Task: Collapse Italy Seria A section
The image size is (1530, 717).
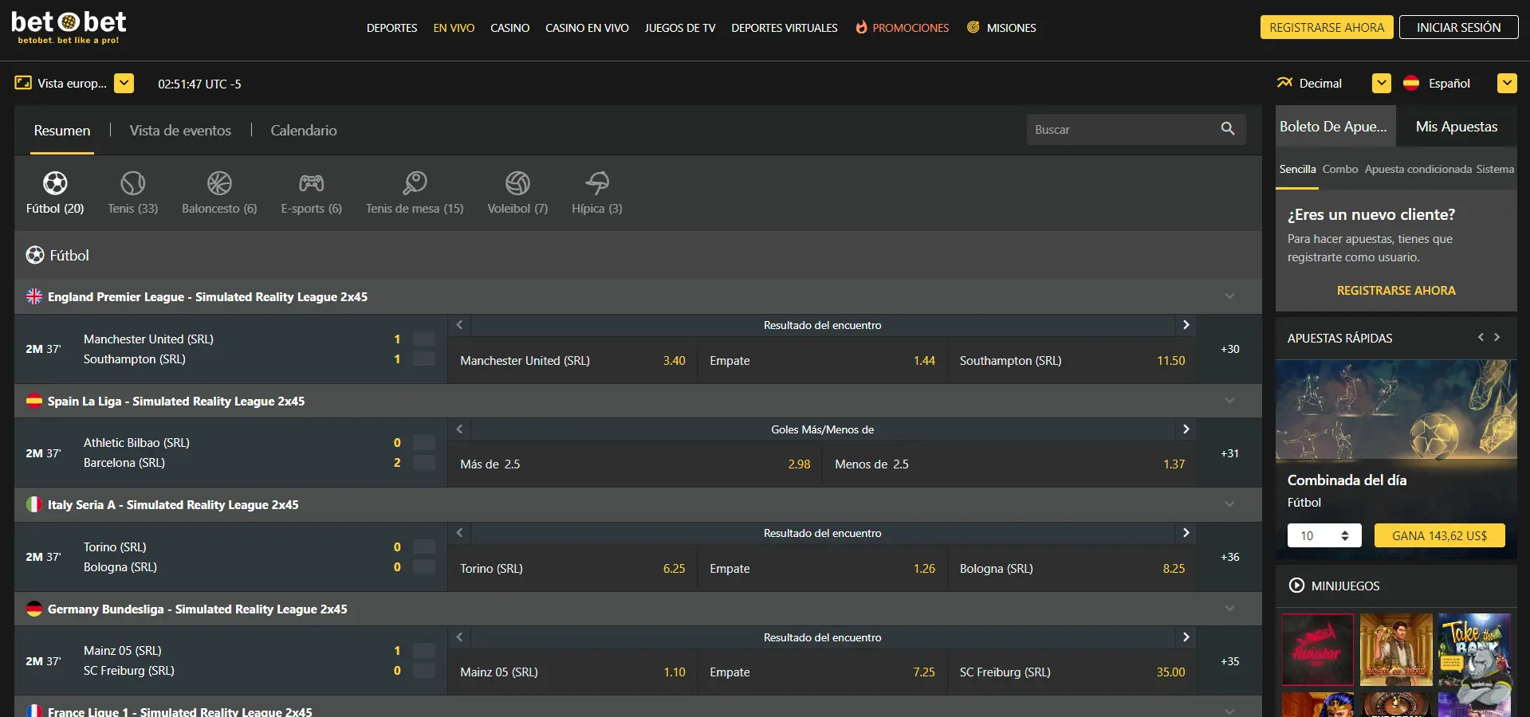Action: (1229, 504)
